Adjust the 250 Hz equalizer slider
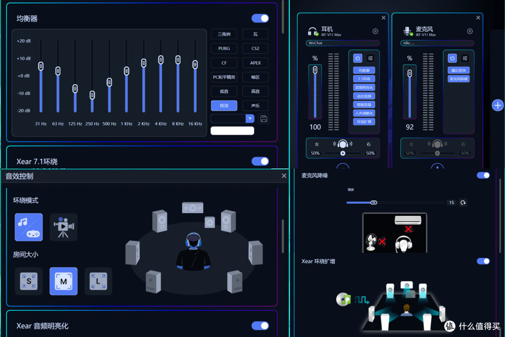This screenshot has width=505, height=337. pos(92,95)
